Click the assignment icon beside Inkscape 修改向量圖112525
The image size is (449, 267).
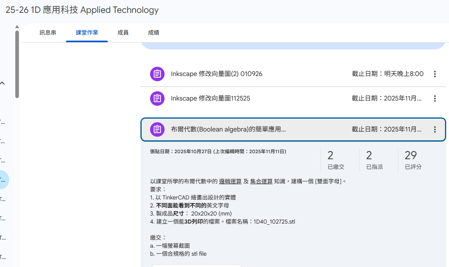tap(157, 98)
